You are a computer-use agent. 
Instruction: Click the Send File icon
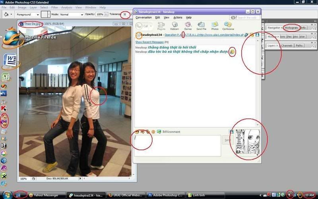pos(201,26)
